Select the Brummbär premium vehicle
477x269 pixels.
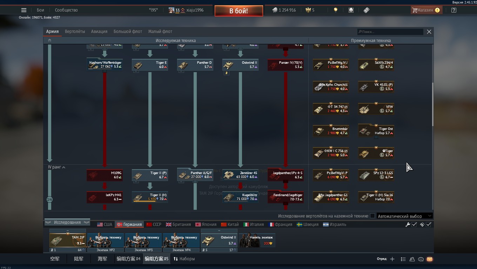(331, 131)
